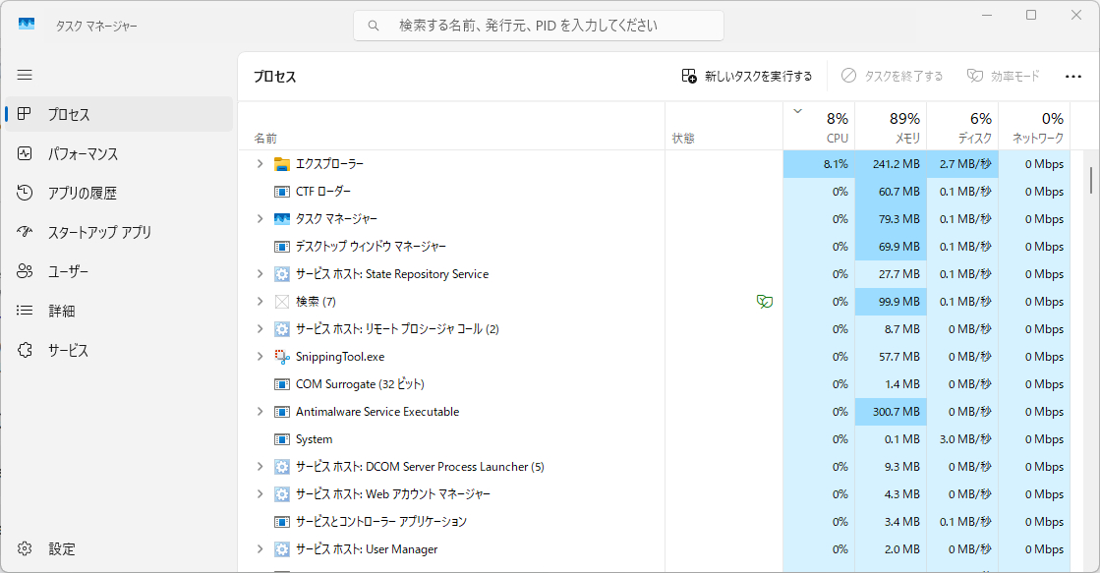Click the vertical scrollbar thumb
Viewport: 1100px width, 573px height.
click(1091, 180)
